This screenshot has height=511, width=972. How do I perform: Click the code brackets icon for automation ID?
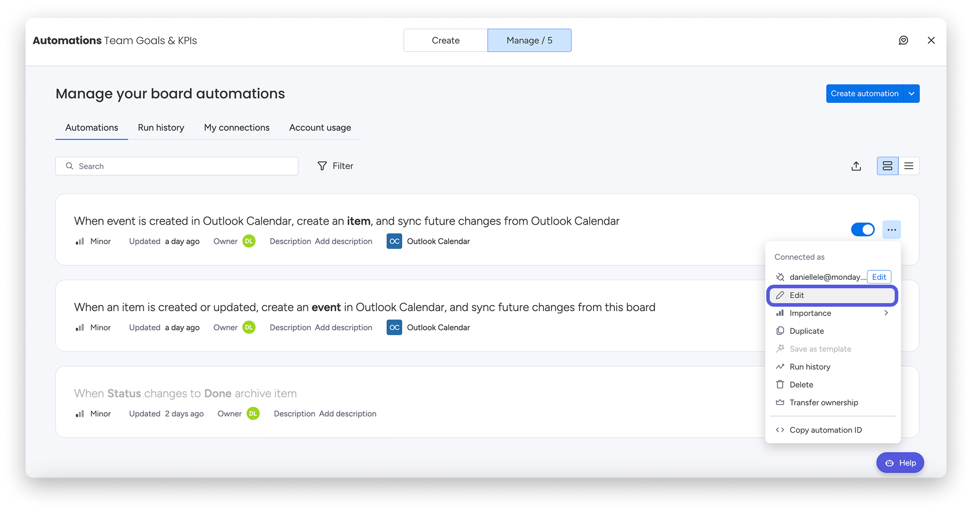[x=780, y=430]
